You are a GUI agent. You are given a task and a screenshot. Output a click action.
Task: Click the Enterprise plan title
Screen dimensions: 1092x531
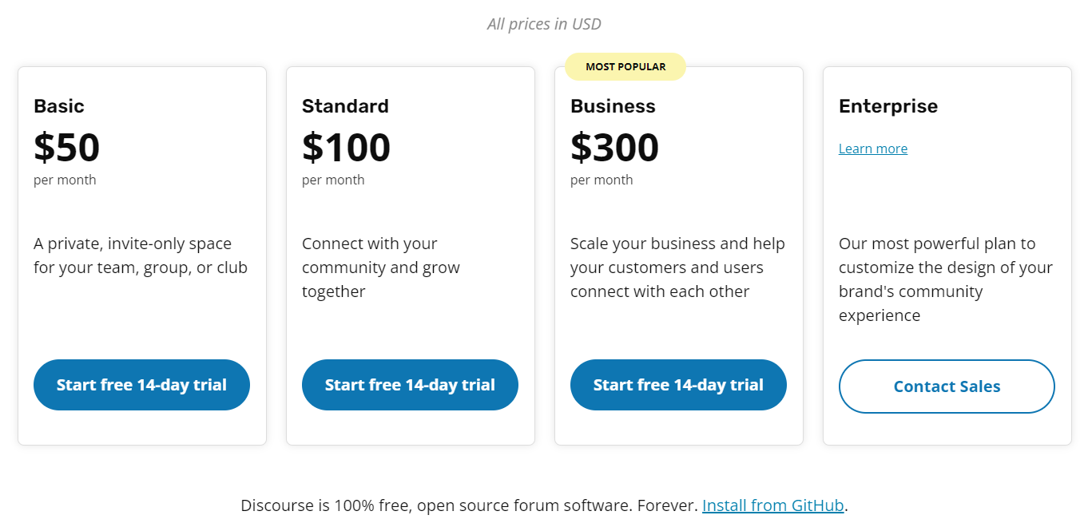coord(888,106)
